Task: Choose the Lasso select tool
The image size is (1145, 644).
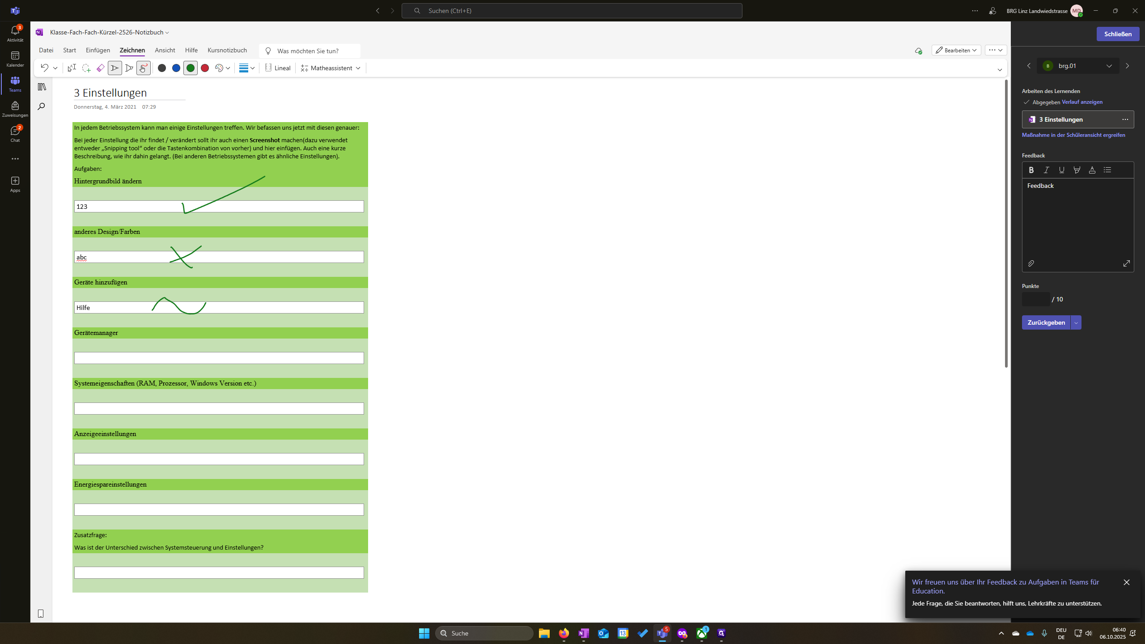Action: 86,68
